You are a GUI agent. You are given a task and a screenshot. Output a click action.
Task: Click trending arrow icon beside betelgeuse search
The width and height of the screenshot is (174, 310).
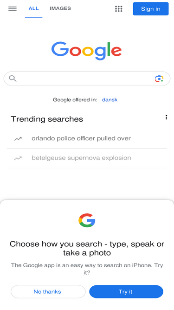[18, 158]
